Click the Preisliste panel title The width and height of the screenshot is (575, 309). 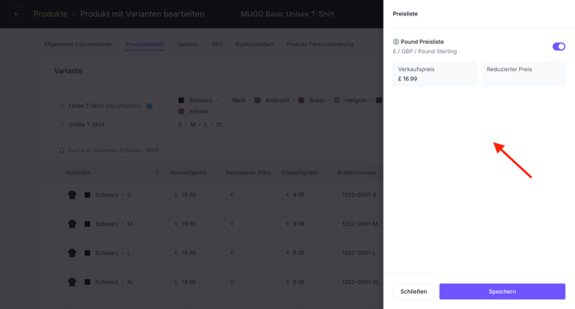point(405,14)
